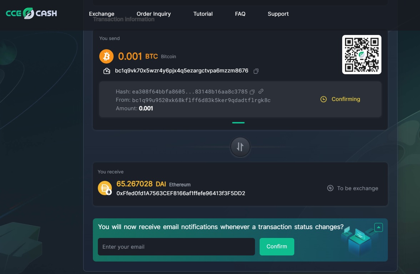Image resolution: width=420 pixels, height=274 pixels.
Task: Select the bc1q9vk70x5wzr4y6pjx4q5ezargctvpa6mzzm8676 address text
Action: coord(181,71)
